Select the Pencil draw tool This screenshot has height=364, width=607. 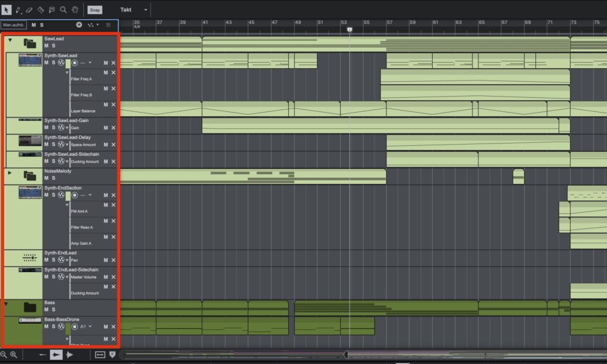(x=18, y=10)
